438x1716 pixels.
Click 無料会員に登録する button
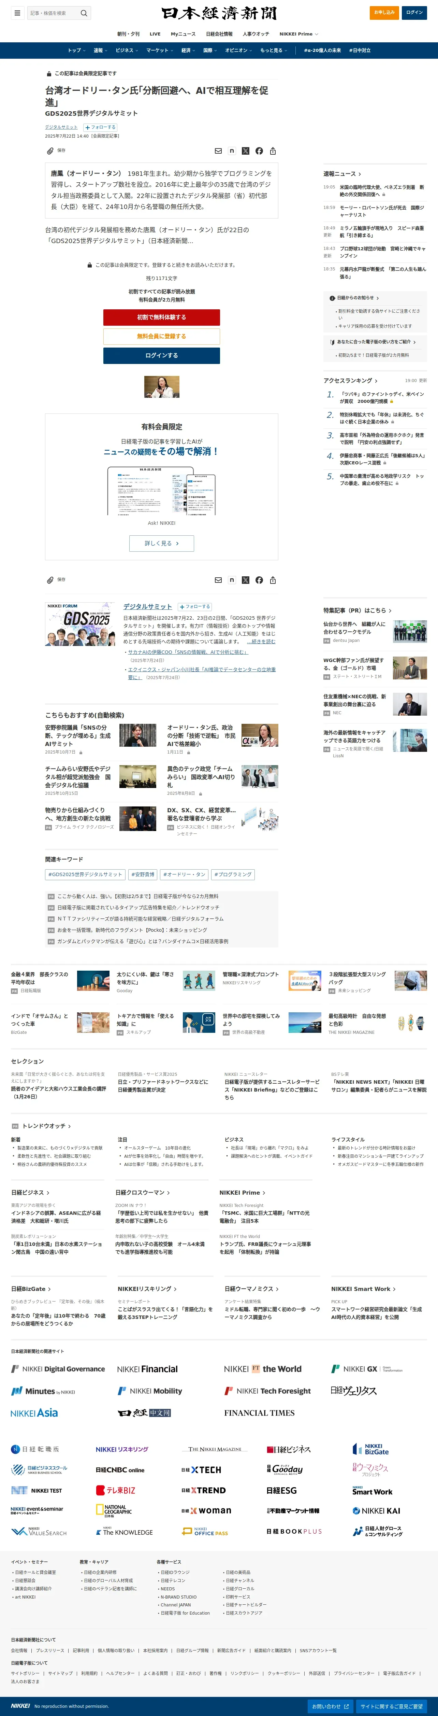(x=162, y=336)
